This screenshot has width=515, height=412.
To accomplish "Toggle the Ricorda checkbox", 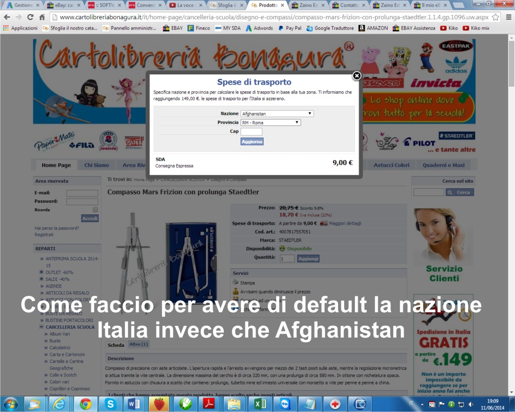I will (x=95, y=210).
